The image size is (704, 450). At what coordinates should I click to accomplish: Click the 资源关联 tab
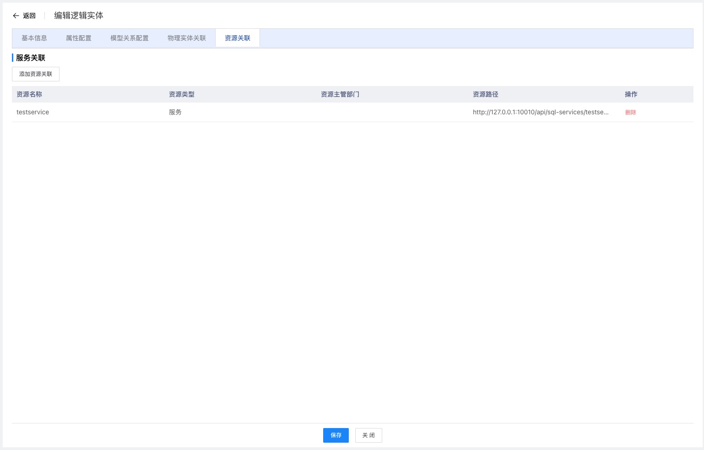(x=238, y=38)
